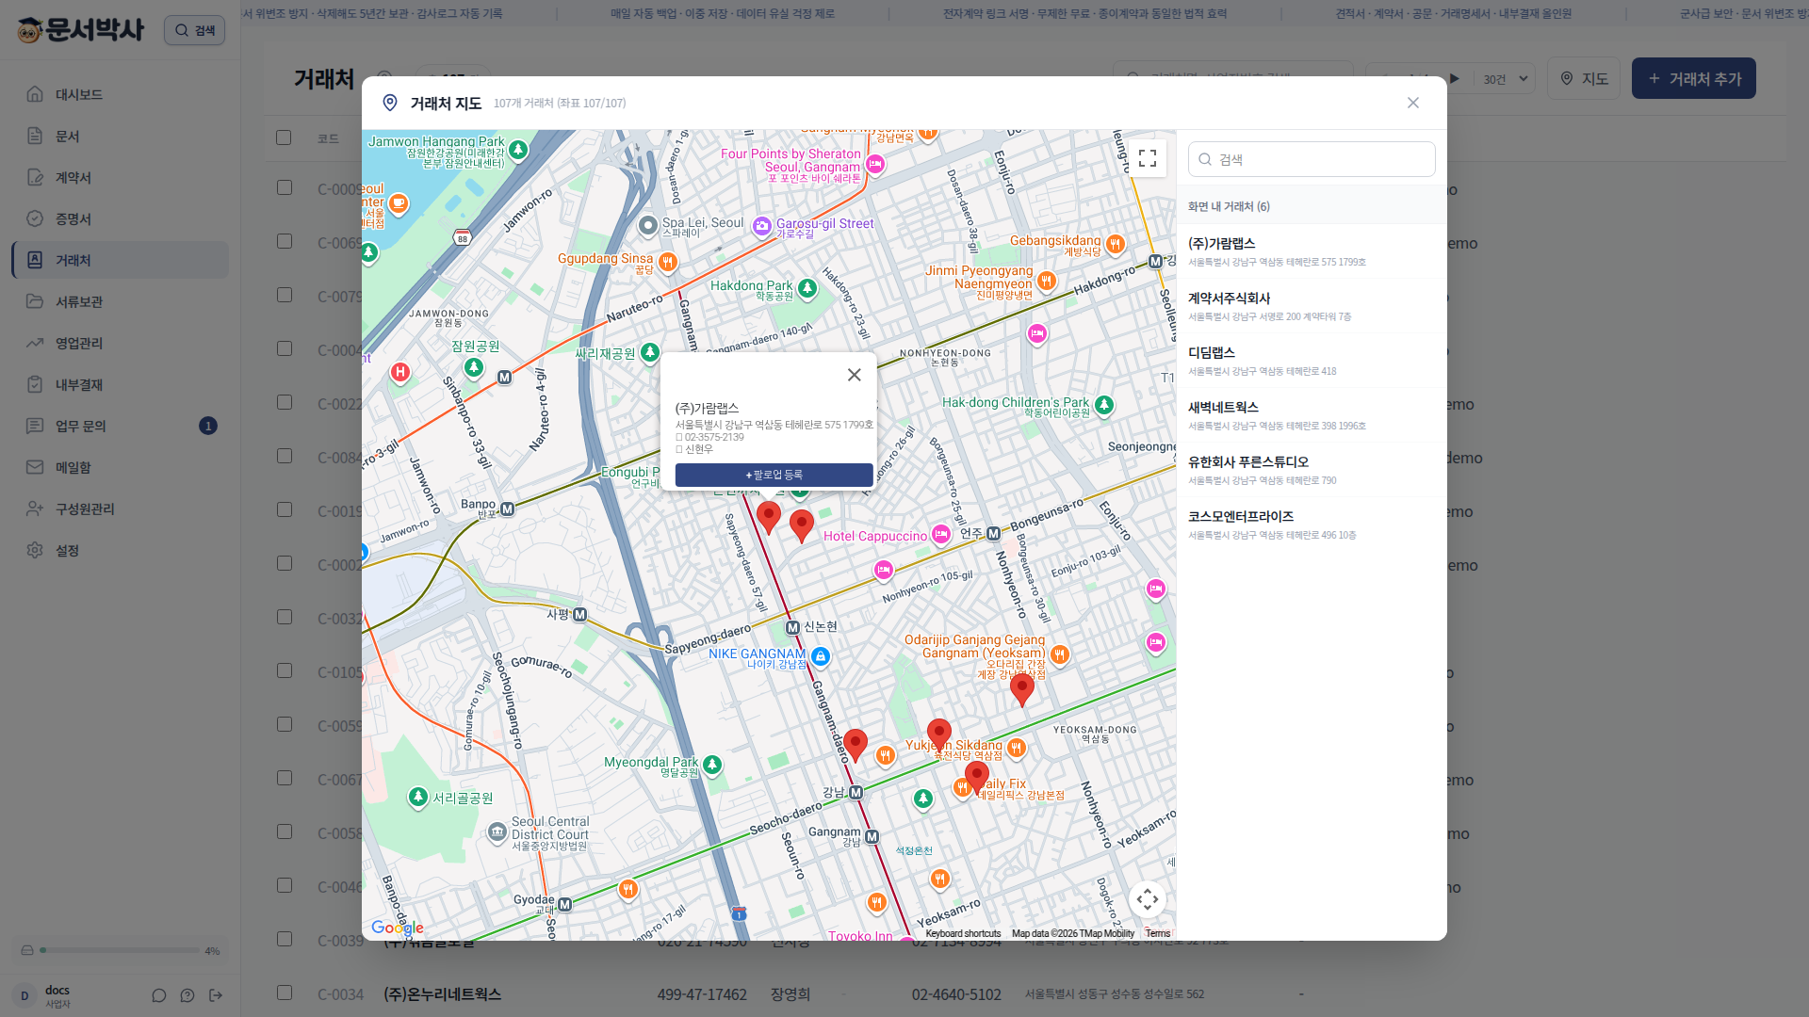Open the map camera controls button
Image resolution: width=1809 pixels, height=1017 pixels.
click(x=1148, y=899)
